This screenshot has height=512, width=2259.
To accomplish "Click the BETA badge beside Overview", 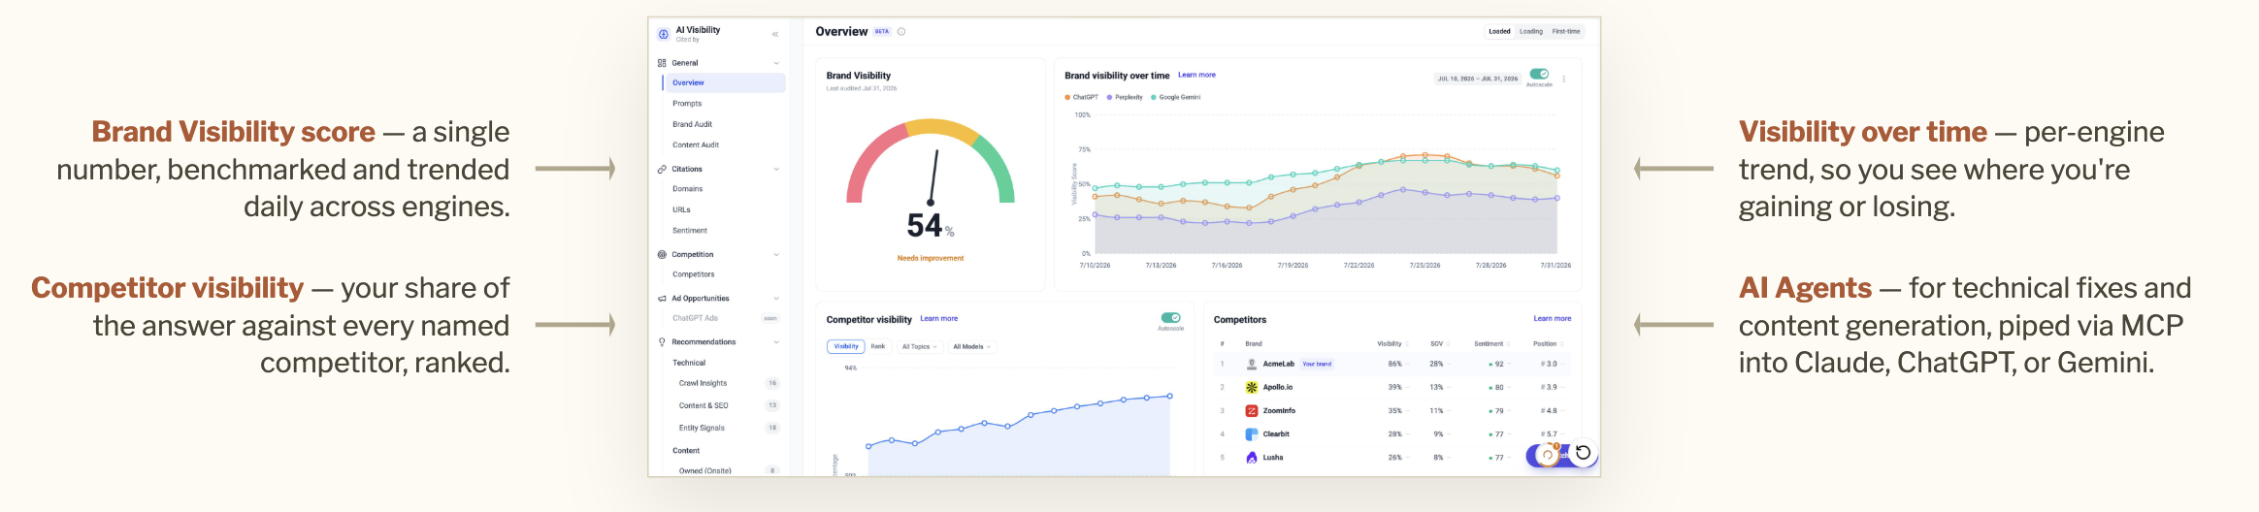I will pos(881,31).
